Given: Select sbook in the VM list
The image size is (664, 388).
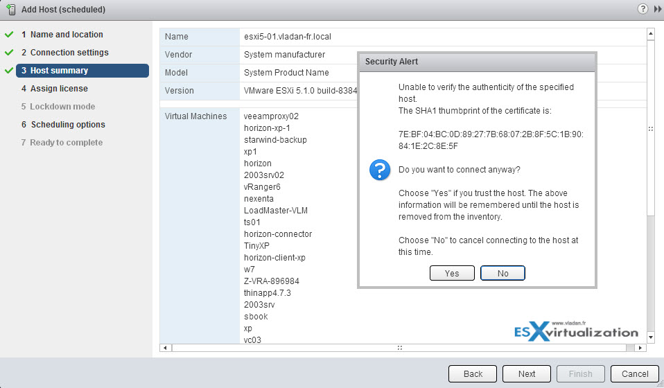Looking at the screenshot, I should coord(256,317).
